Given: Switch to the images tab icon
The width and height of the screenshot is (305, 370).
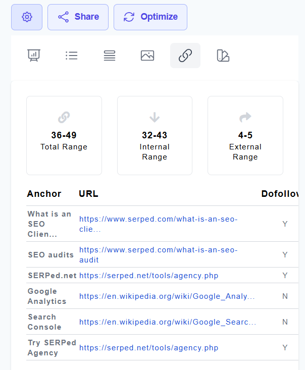Looking at the screenshot, I should 147,56.
